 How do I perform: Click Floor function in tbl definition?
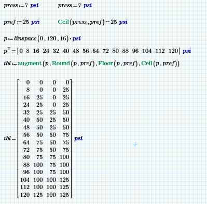tap(105, 63)
